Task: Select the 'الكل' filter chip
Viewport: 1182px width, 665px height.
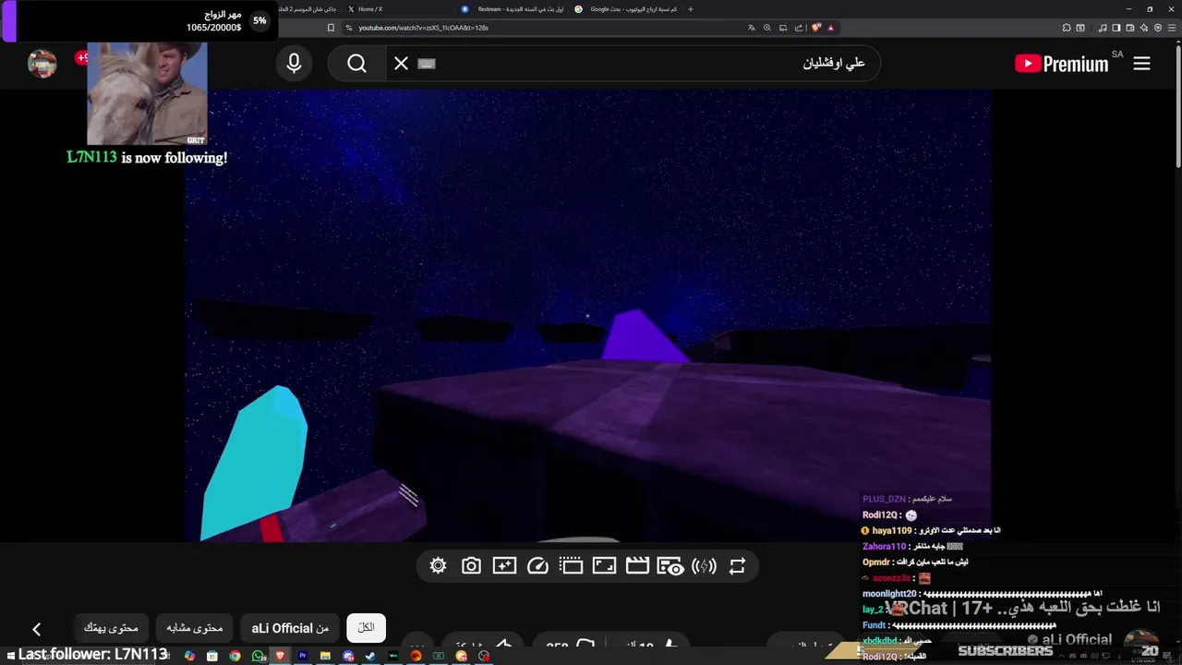Action: point(367,628)
